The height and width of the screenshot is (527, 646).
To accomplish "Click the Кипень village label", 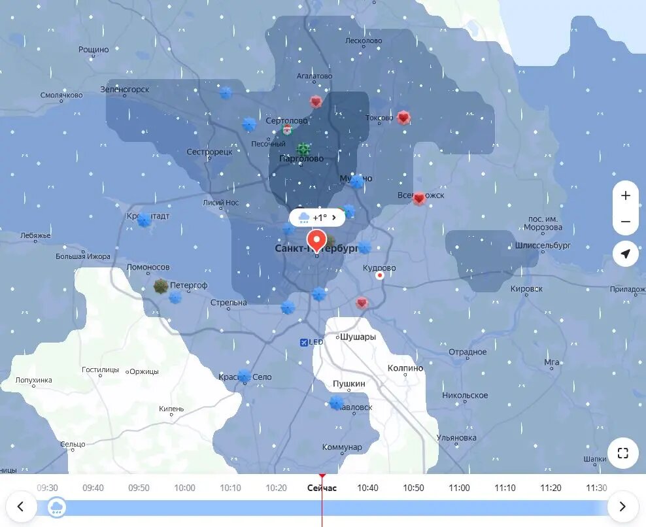I will coord(171,409).
